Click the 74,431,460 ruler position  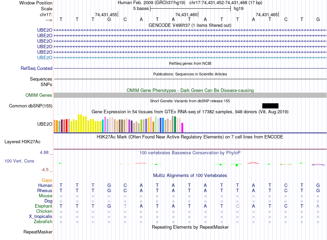[x=186, y=14]
